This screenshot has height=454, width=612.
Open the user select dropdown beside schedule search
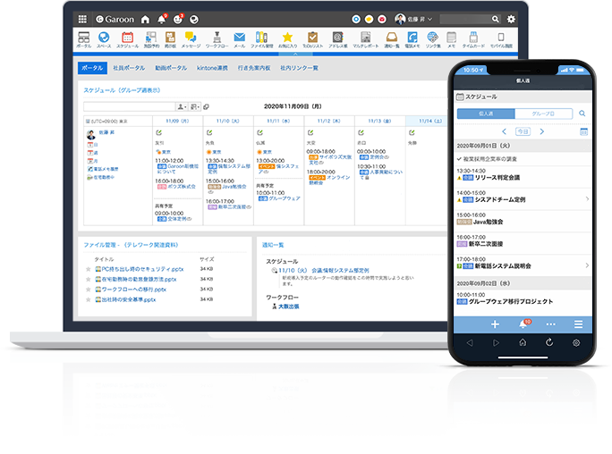[181, 106]
